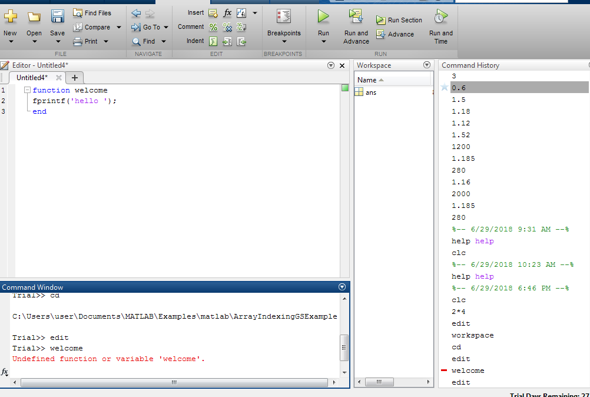Click the Find Files icon
Viewport: 590px width, 397px height.
click(x=77, y=12)
